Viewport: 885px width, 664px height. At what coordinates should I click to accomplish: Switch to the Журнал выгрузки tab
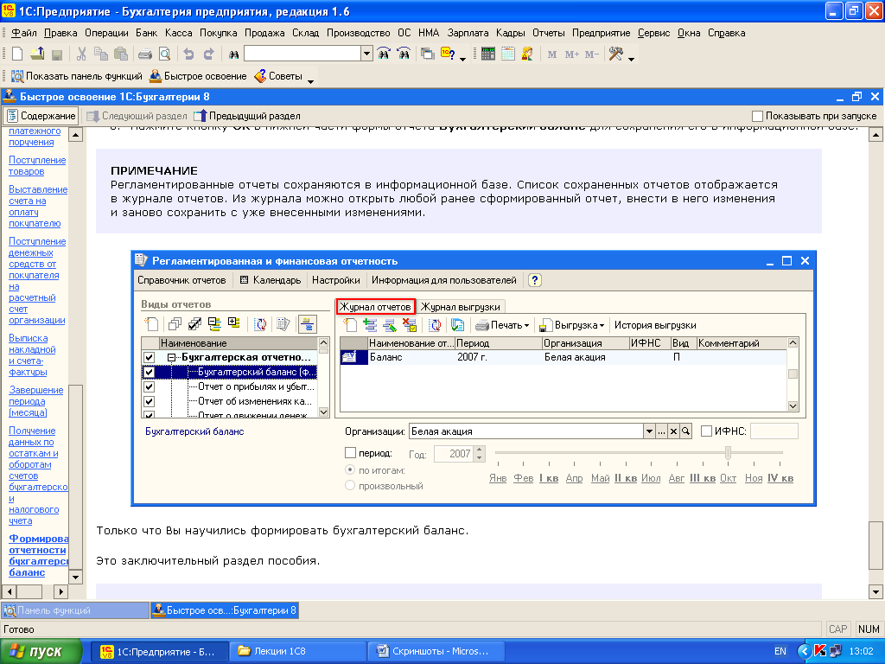point(461,307)
